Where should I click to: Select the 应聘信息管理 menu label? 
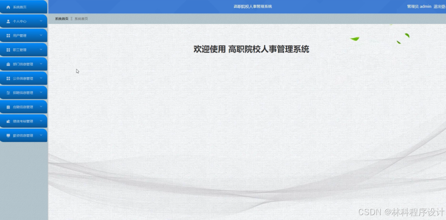pyautogui.click(x=23, y=107)
